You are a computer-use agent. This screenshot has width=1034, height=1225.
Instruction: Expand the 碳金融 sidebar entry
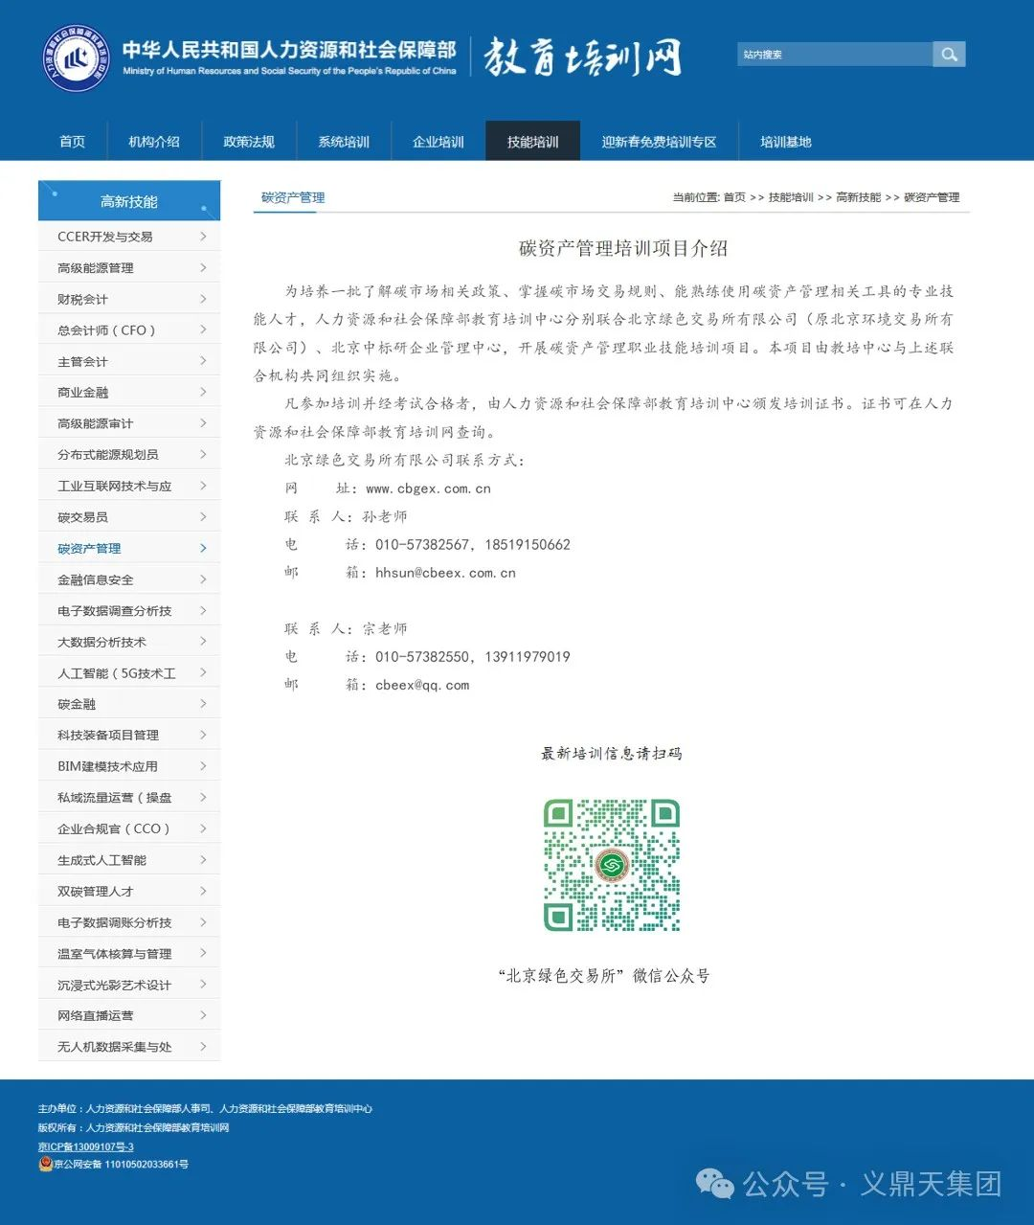129,703
